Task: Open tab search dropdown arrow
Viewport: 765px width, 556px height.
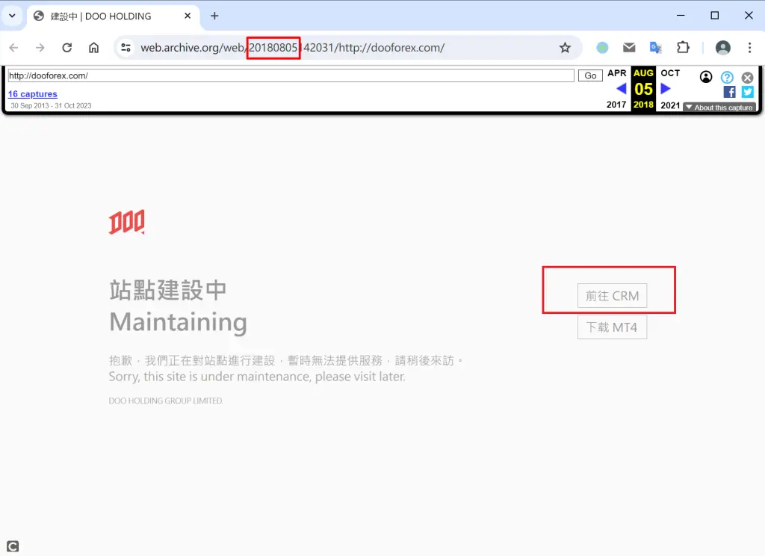Action: coord(12,16)
